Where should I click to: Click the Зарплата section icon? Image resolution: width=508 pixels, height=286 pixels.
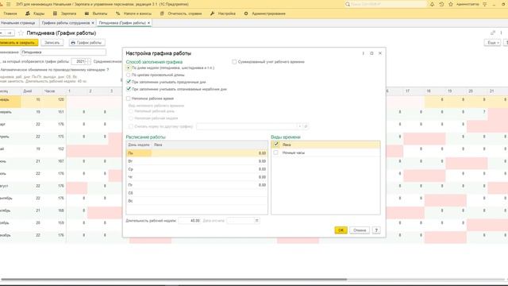[x=55, y=14]
